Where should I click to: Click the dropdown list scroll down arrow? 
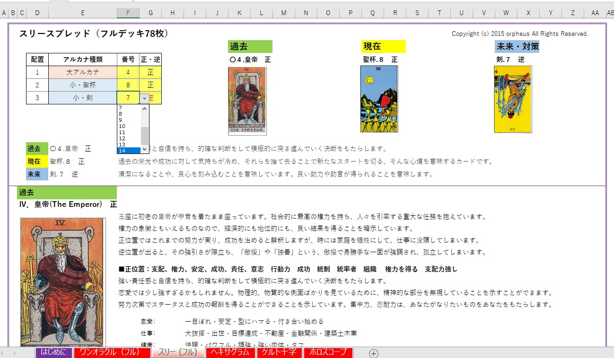[x=145, y=150]
